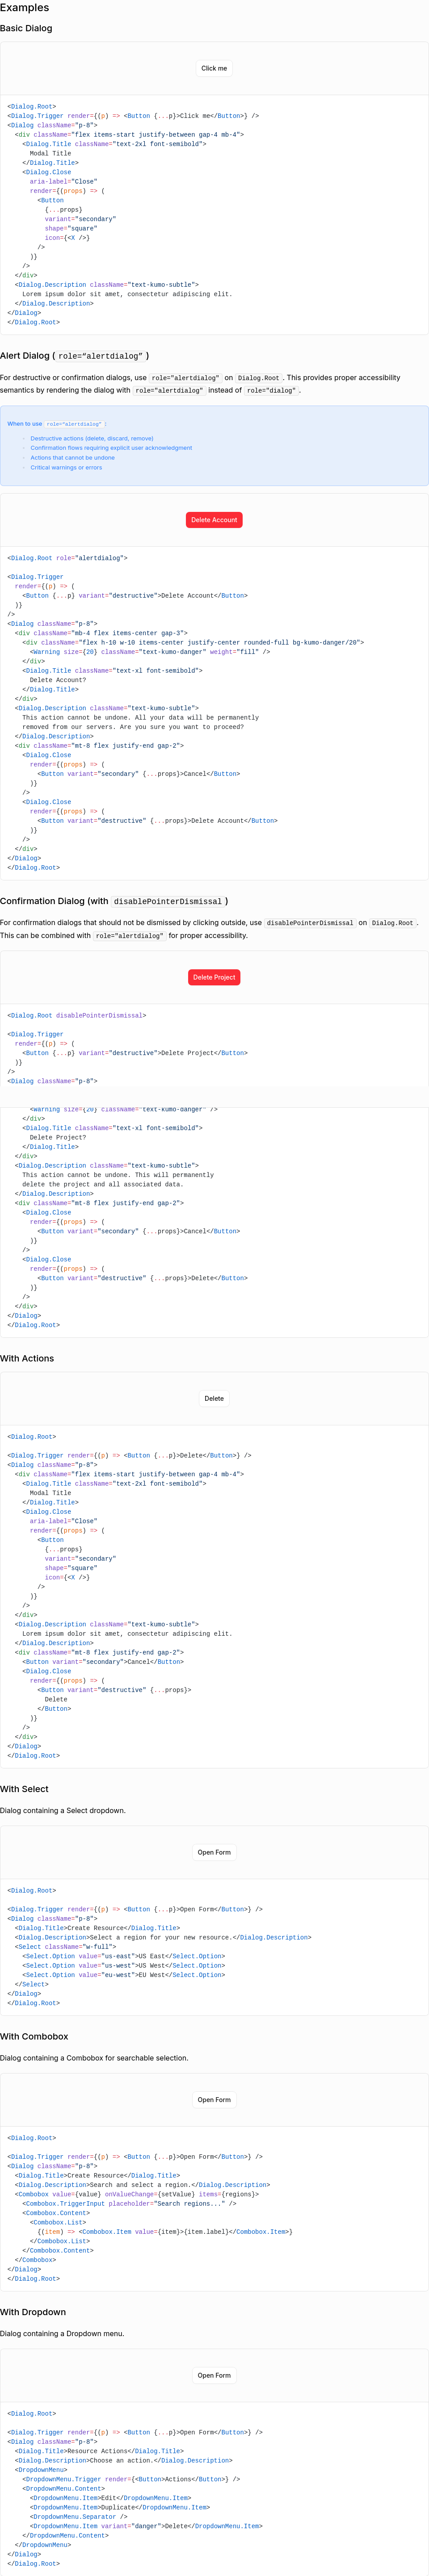
Task: Click "Destructive actions (delete, discard, remove)" bullet
Action: coord(92,438)
